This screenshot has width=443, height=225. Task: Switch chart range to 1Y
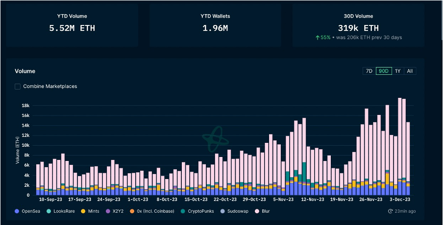397,71
